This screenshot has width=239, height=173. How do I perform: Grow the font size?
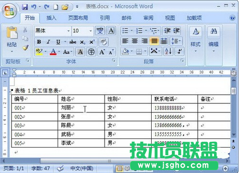click(x=102, y=52)
